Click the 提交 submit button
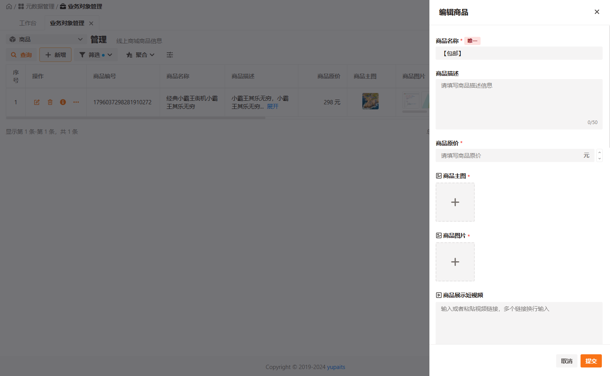Viewport: 610px width, 376px height. pyautogui.click(x=591, y=361)
